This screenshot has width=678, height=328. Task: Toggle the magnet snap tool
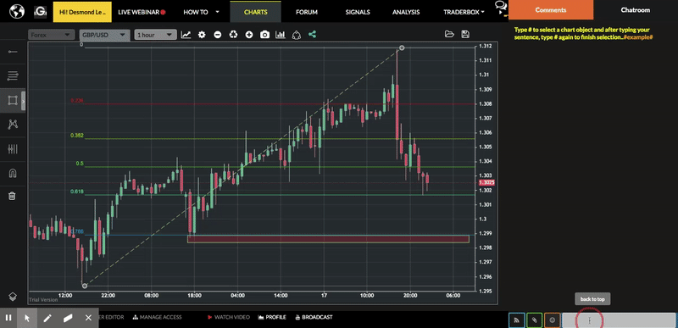point(13,173)
